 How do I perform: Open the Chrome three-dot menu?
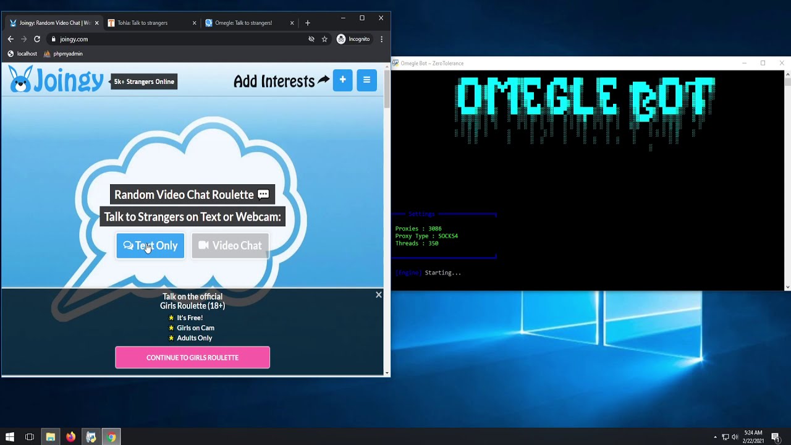(x=381, y=39)
